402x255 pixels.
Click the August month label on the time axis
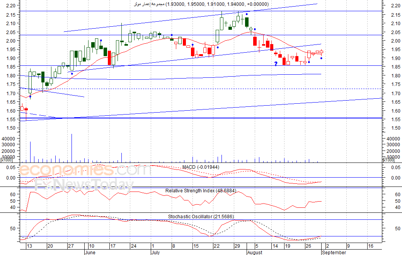click(255, 252)
